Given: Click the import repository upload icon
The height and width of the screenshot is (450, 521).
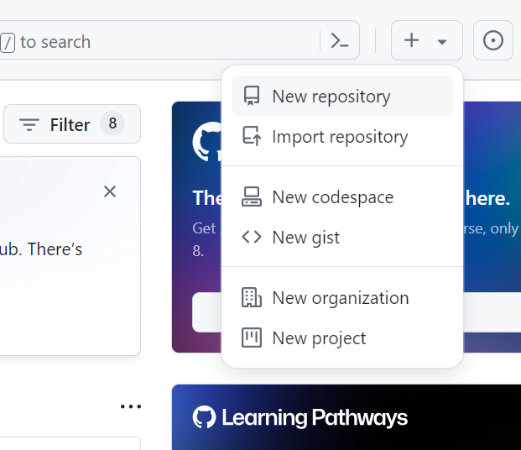Looking at the screenshot, I should click(x=252, y=136).
